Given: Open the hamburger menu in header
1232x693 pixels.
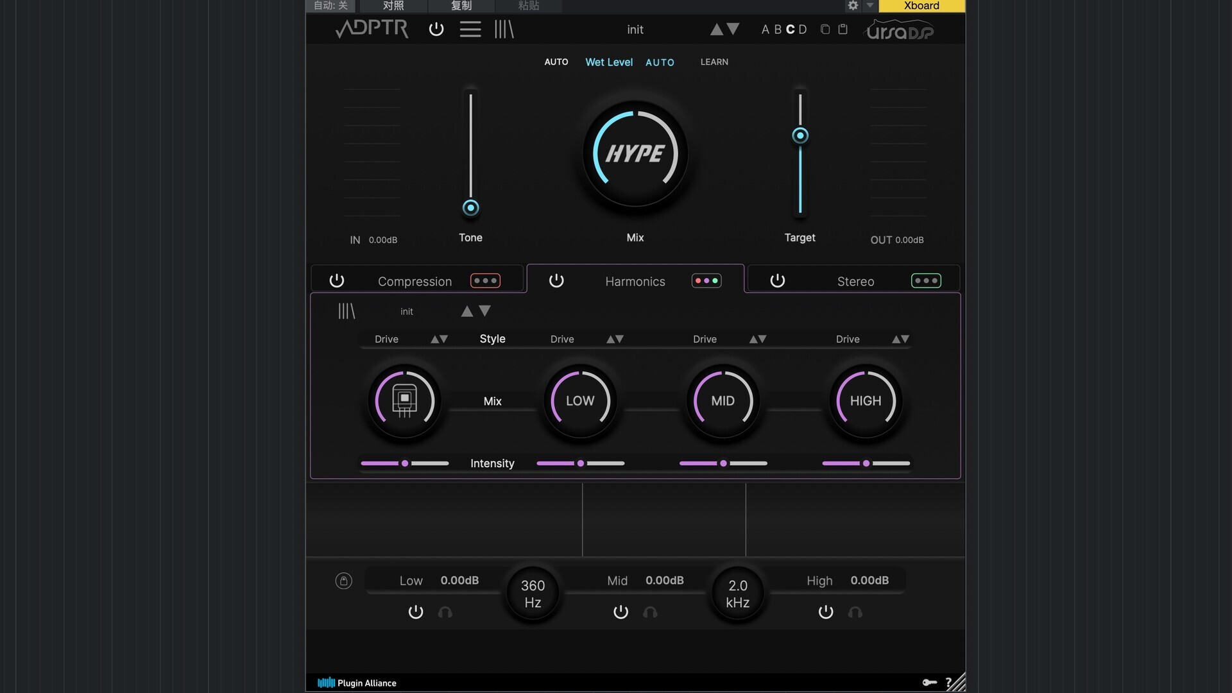Looking at the screenshot, I should (470, 30).
